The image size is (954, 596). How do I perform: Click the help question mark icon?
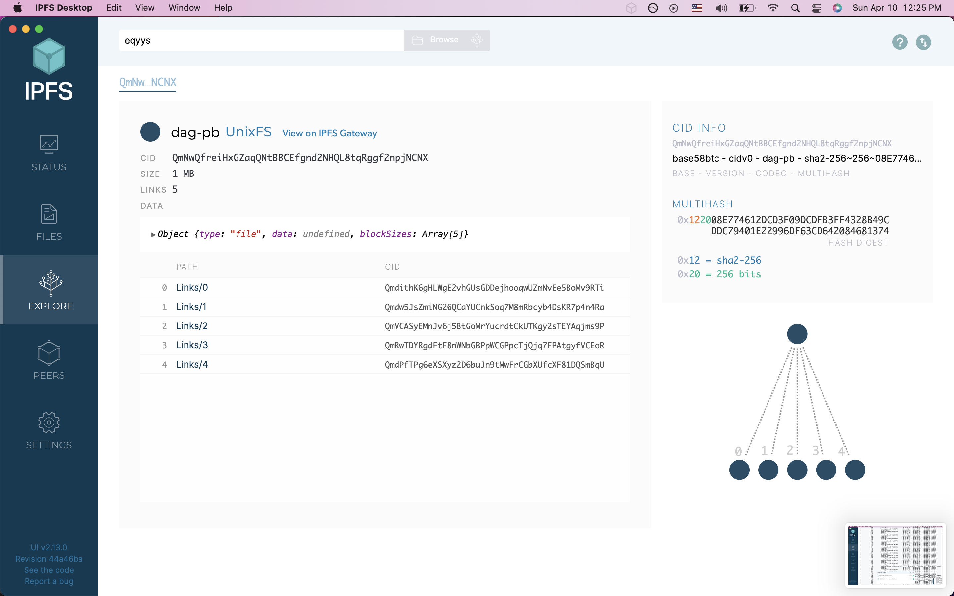[x=900, y=42]
